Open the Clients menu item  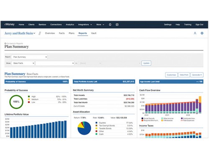[x=31, y=25]
